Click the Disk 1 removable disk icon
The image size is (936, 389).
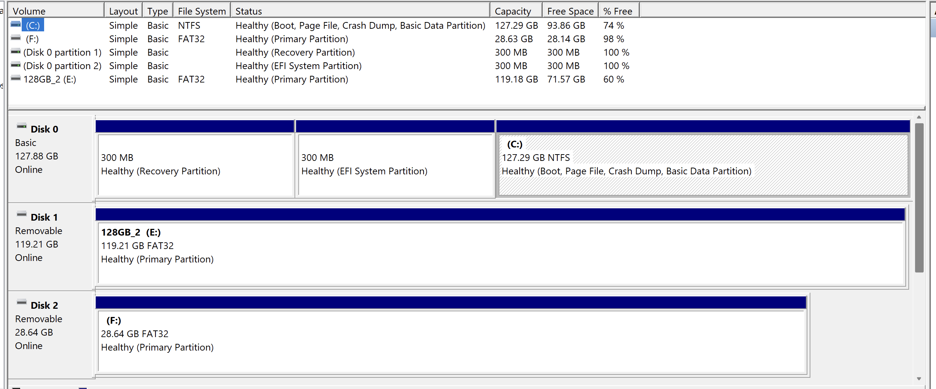pos(22,215)
